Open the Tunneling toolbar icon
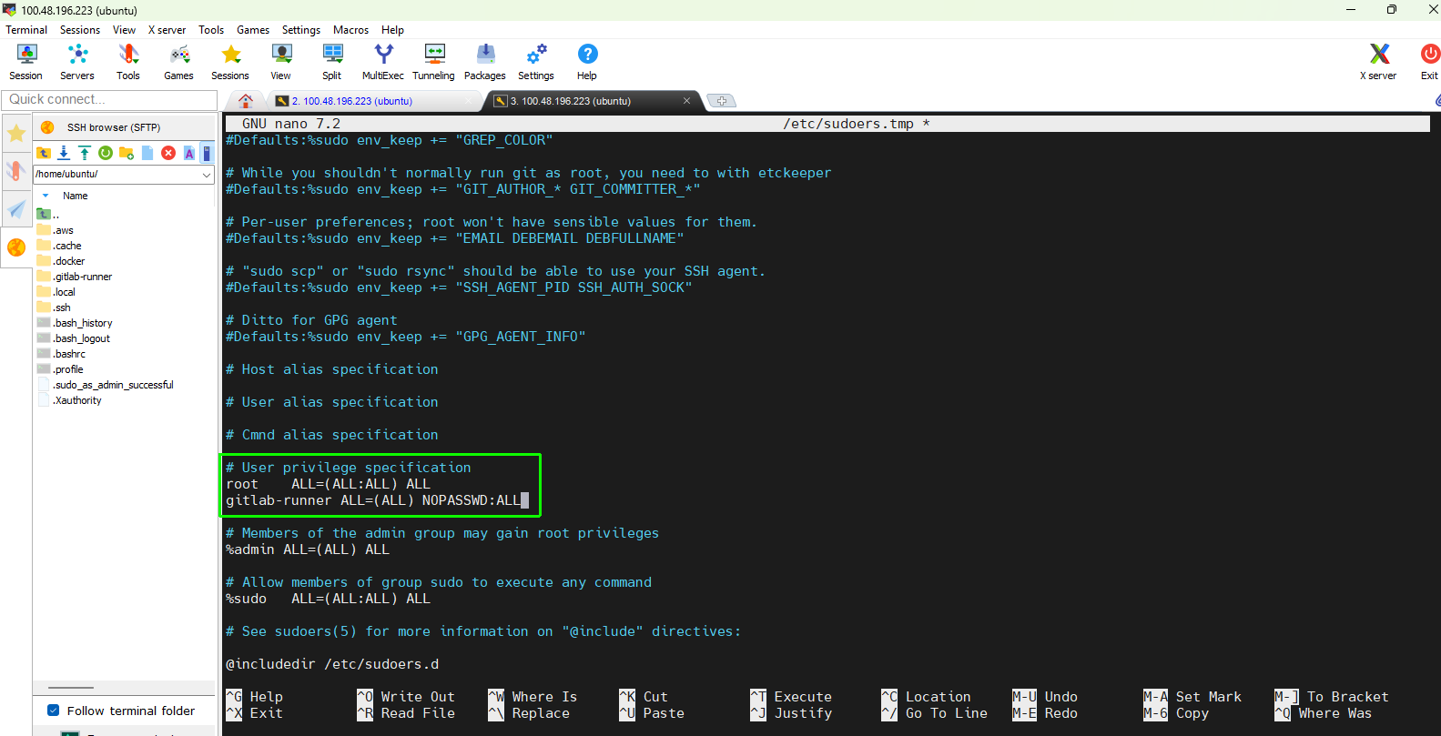 pyautogui.click(x=434, y=62)
